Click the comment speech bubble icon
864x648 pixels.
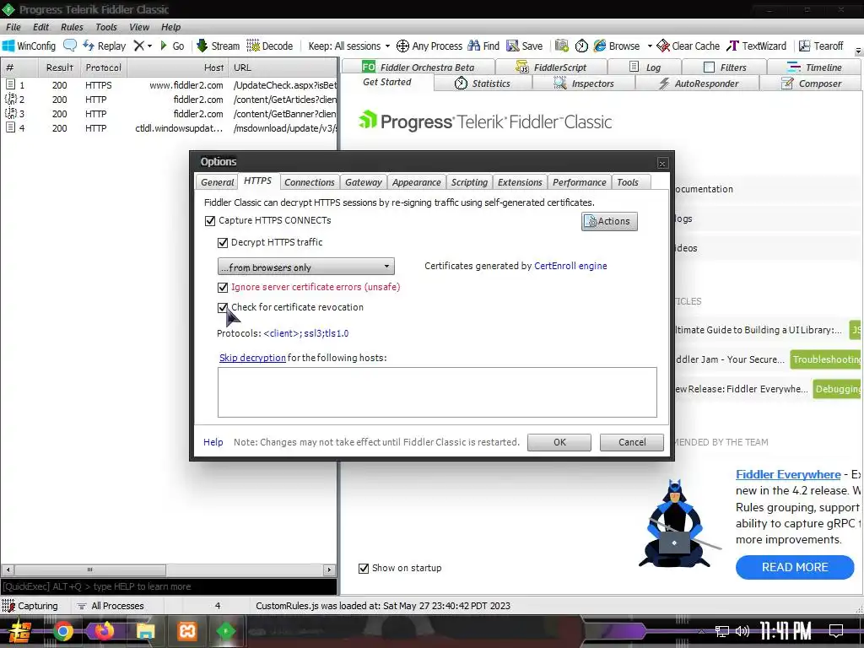70,46
